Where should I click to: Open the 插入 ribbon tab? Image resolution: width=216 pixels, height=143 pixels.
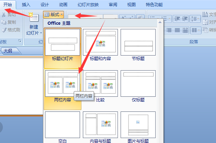point(26,5)
